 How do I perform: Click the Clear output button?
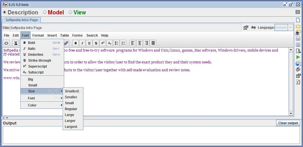(288, 123)
